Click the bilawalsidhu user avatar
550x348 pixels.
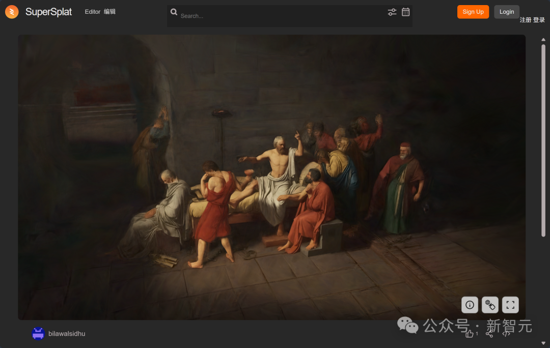pos(38,334)
